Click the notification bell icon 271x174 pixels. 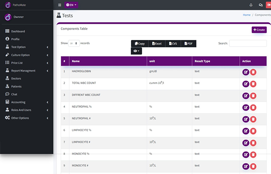[251, 5]
